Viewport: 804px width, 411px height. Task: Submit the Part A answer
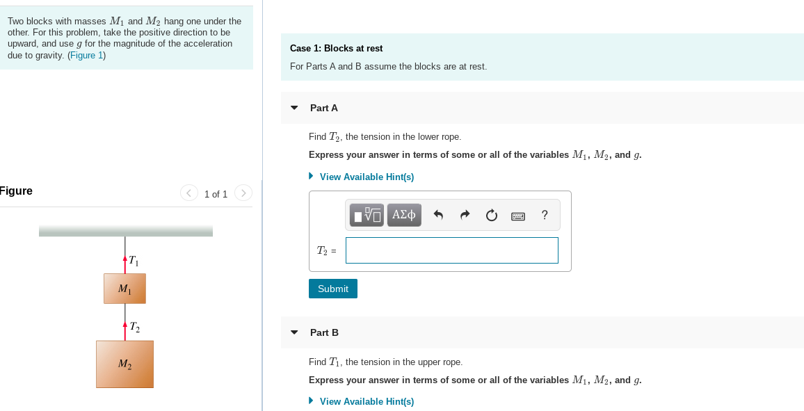(x=332, y=289)
